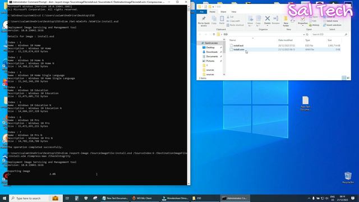
Task: Open Task View from the taskbar
Action: pyautogui.click(x=67, y=198)
